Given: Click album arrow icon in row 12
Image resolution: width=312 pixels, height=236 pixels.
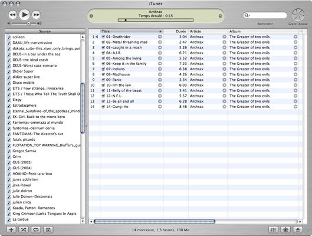Looking at the screenshot, I should [295, 96].
